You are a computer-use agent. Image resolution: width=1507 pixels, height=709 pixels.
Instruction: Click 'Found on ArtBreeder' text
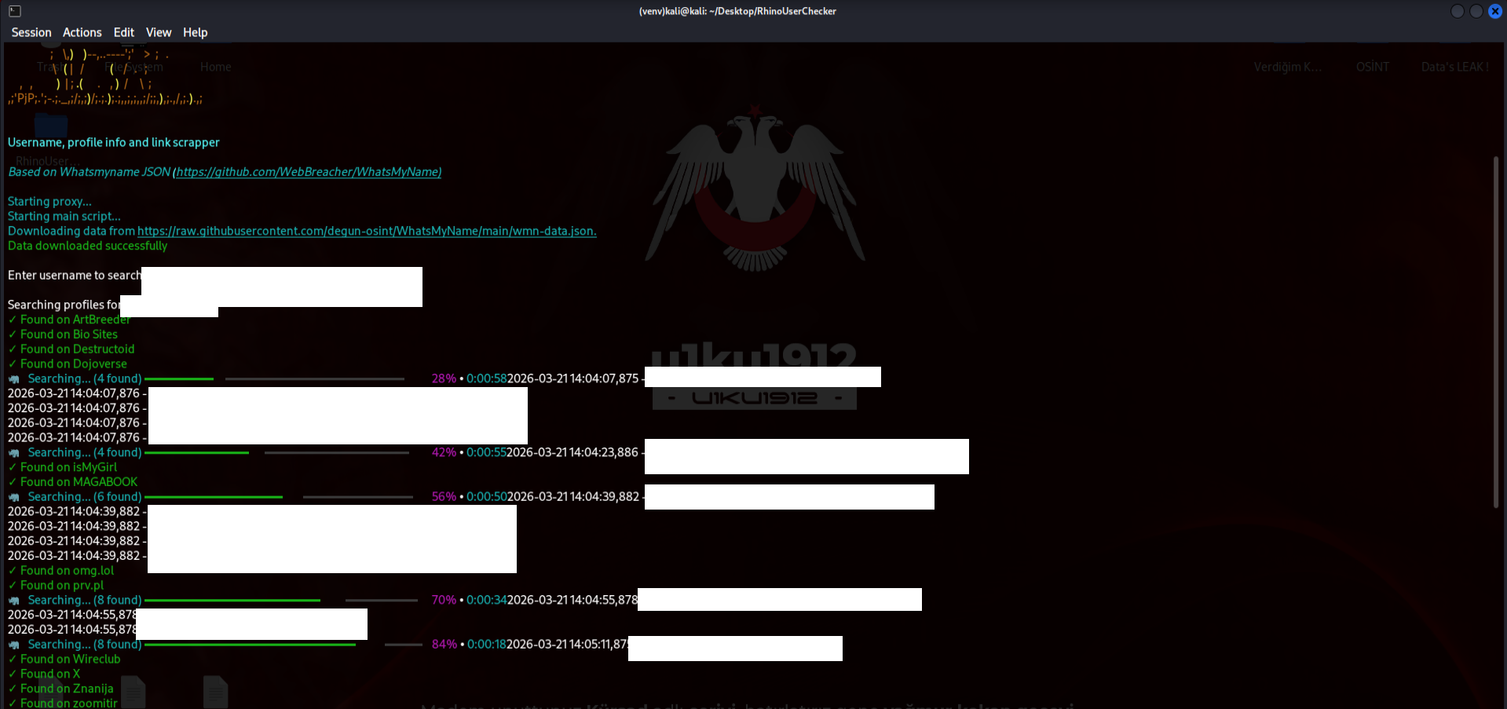(x=75, y=320)
